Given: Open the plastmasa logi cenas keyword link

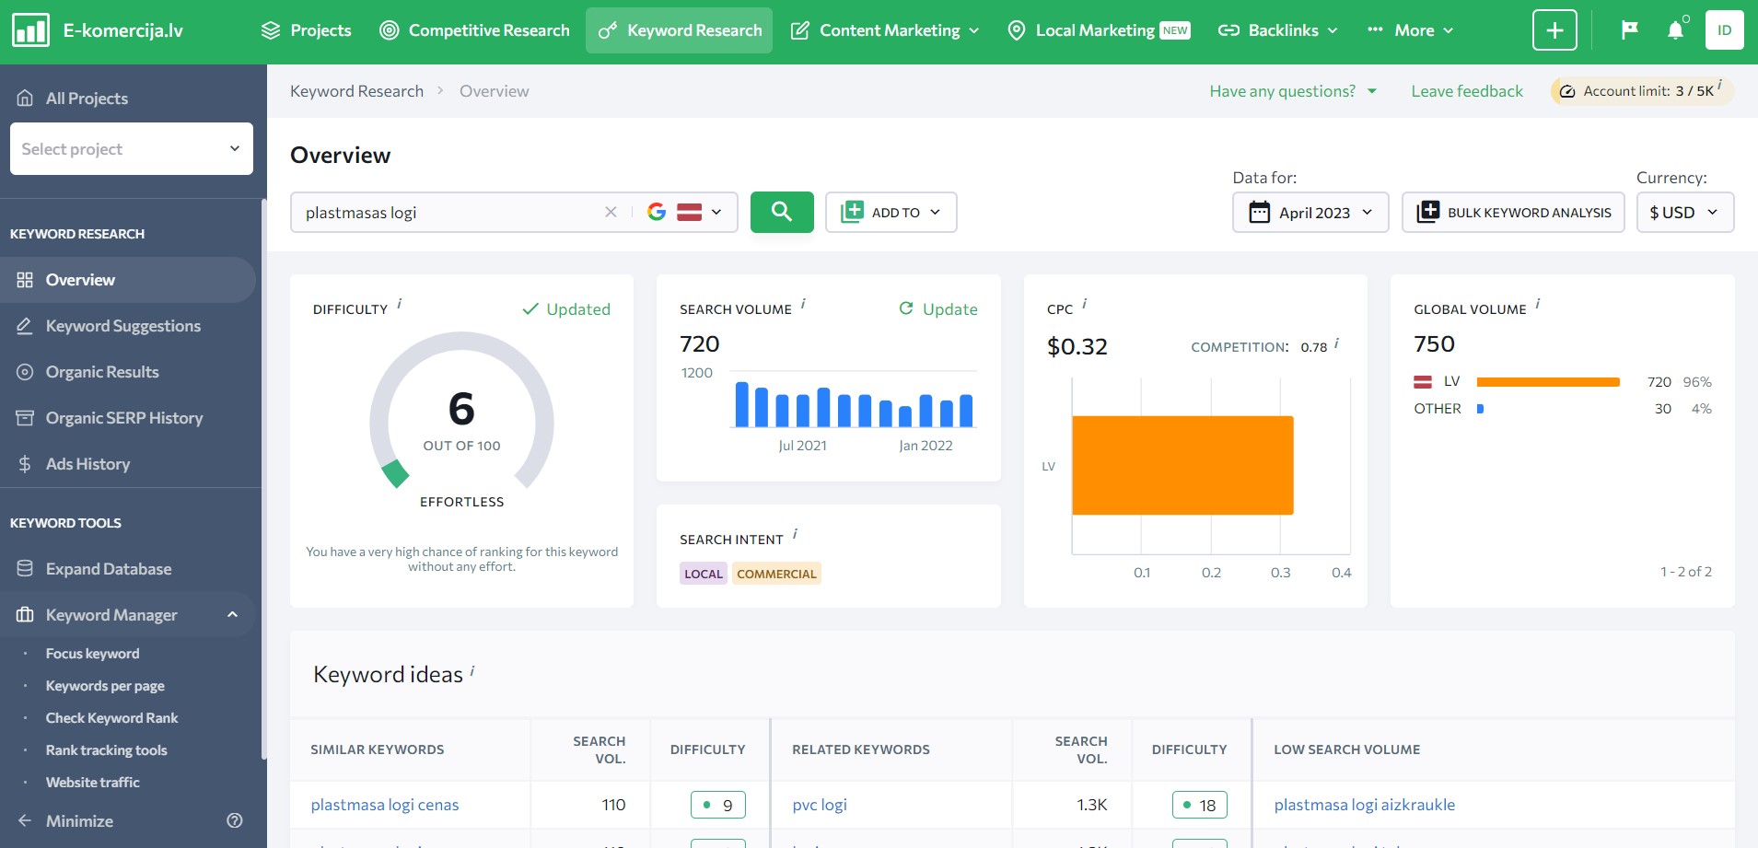Looking at the screenshot, I should point(384,805).
